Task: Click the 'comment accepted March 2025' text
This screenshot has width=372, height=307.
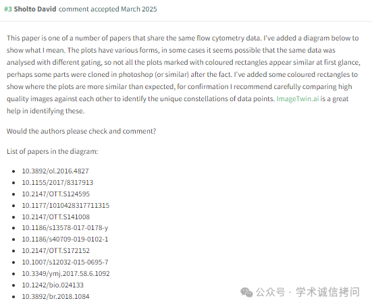Action: [x=108, y=9]
